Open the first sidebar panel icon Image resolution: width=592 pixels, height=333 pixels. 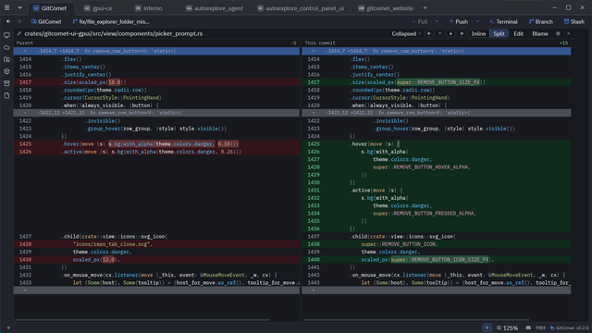(x=6, y=35)
